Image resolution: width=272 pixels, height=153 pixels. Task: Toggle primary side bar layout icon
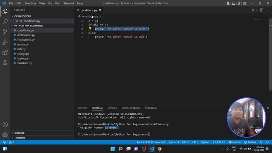(229, 3)
